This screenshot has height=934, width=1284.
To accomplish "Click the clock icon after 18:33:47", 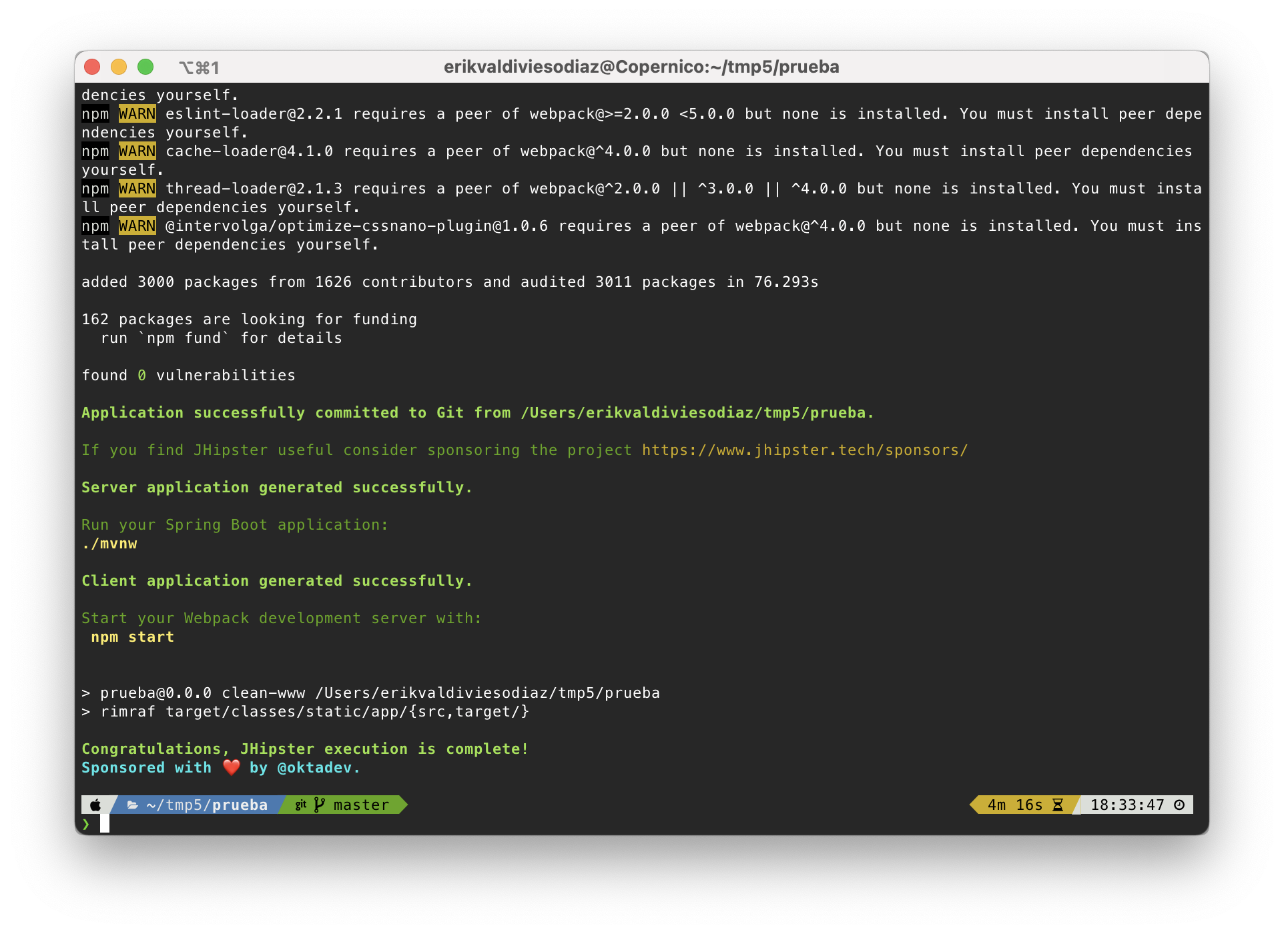I will [x=1179, y=805].
